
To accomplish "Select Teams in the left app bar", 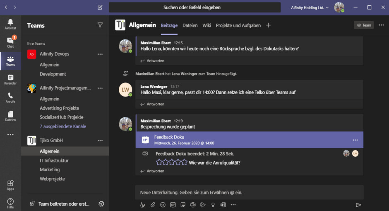I will [x=10, y=61].
